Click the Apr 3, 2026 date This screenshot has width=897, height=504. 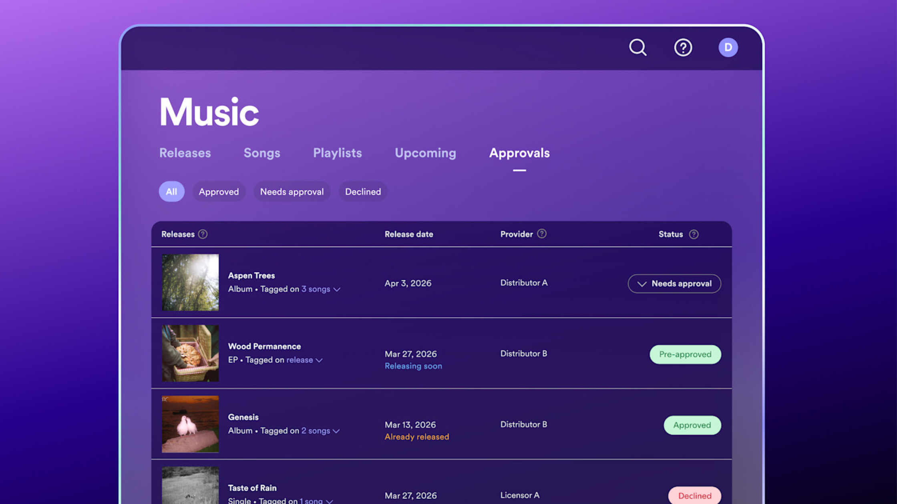coord(408,283)
